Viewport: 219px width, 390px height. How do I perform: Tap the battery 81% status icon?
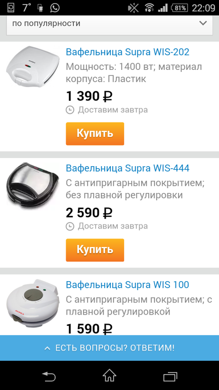180,8
